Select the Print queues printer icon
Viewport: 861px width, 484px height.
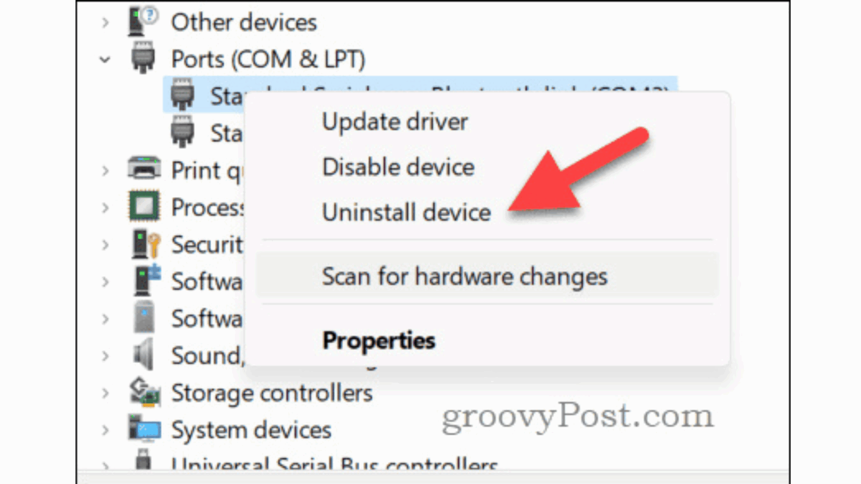[x=144, y=168]
